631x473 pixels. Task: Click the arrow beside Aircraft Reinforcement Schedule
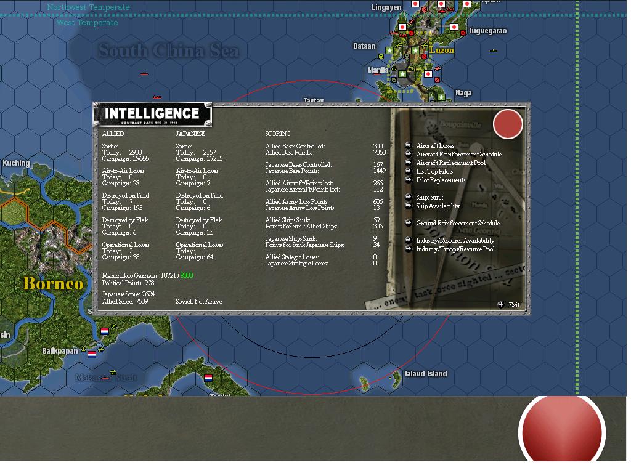tap(408, 154)
